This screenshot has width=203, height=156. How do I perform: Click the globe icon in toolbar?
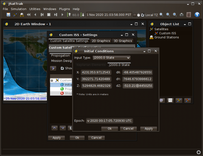click(x=197, y=14)
